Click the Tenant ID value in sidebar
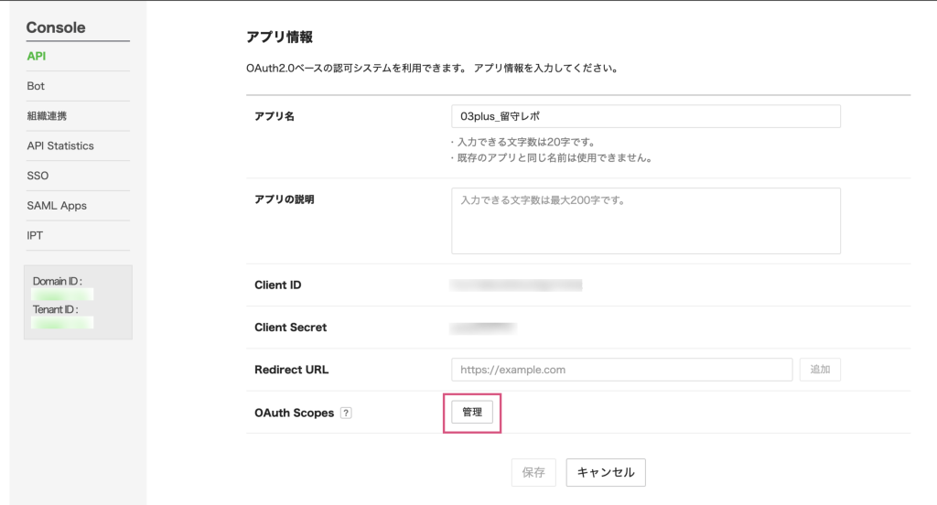 [x=62, y=323]
